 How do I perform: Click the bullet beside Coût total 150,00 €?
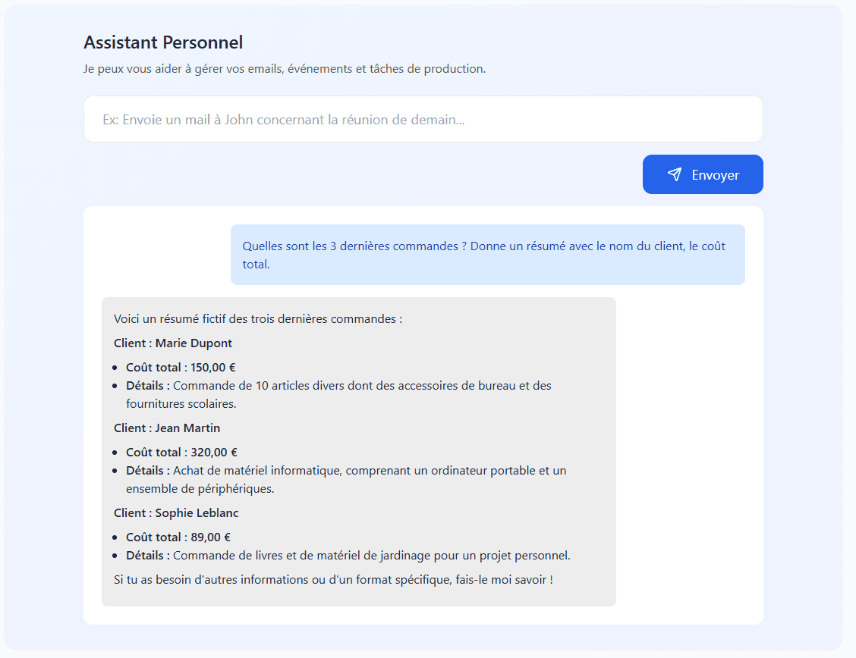click(115, 368)
